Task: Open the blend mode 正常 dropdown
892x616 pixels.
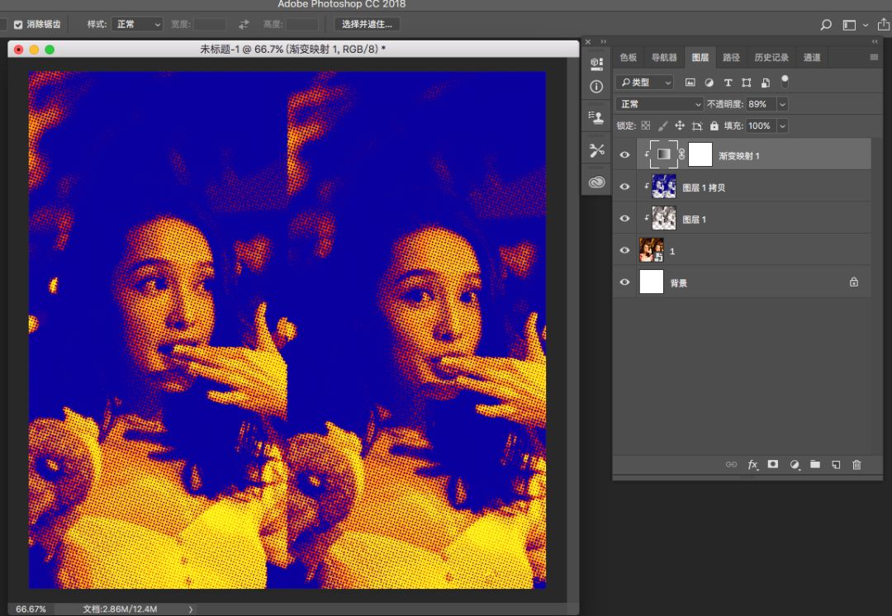Action: tap(659, 104)
